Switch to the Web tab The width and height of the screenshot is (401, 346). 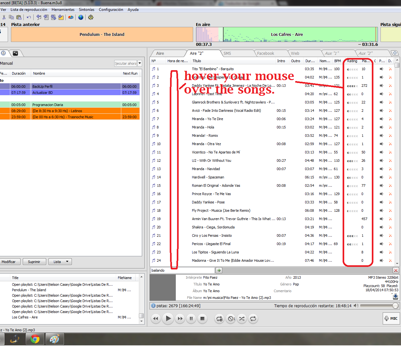click(x=295, y=54)
